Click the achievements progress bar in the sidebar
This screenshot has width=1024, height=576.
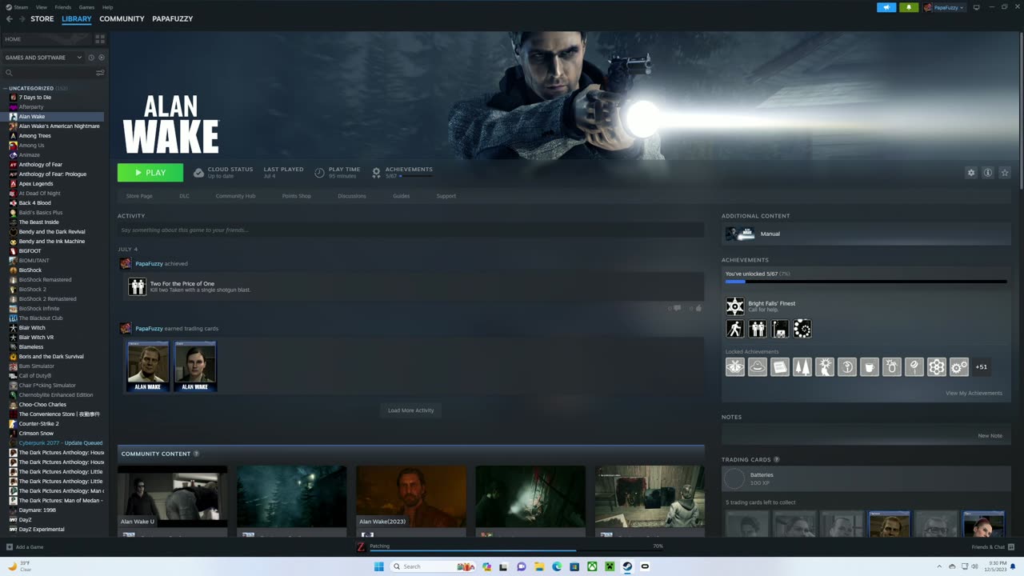pyautogui.click(x=866, y=282)
